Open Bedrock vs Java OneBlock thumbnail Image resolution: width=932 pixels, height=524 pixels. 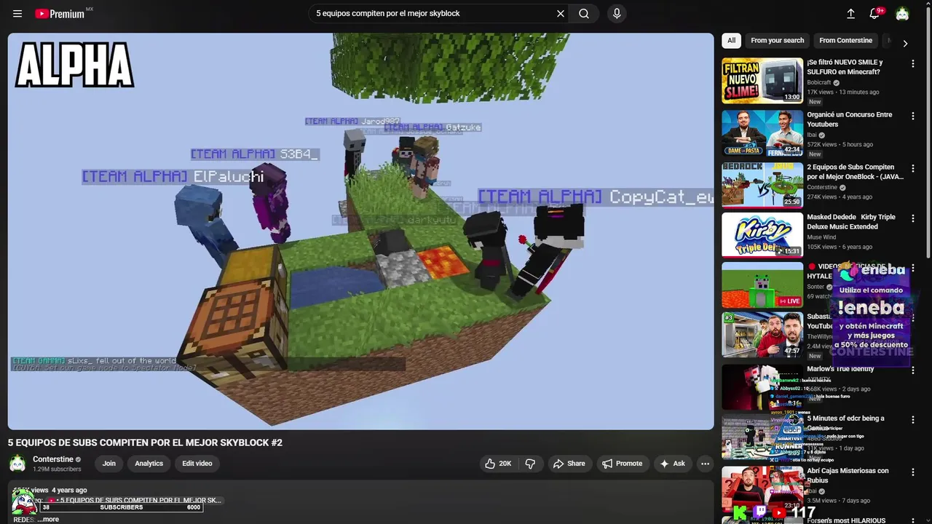pos(762,185)
